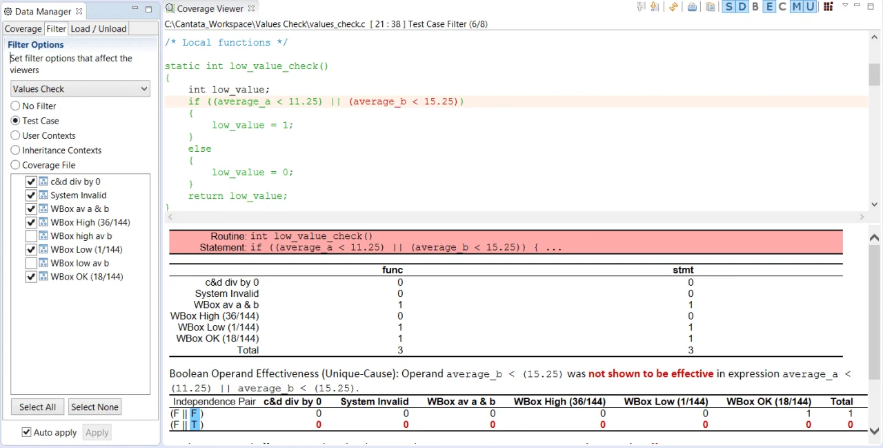This screenshot has width=883, height=448.
Task: Select the No Filter radio button
Action: click(x=15, y=106)
